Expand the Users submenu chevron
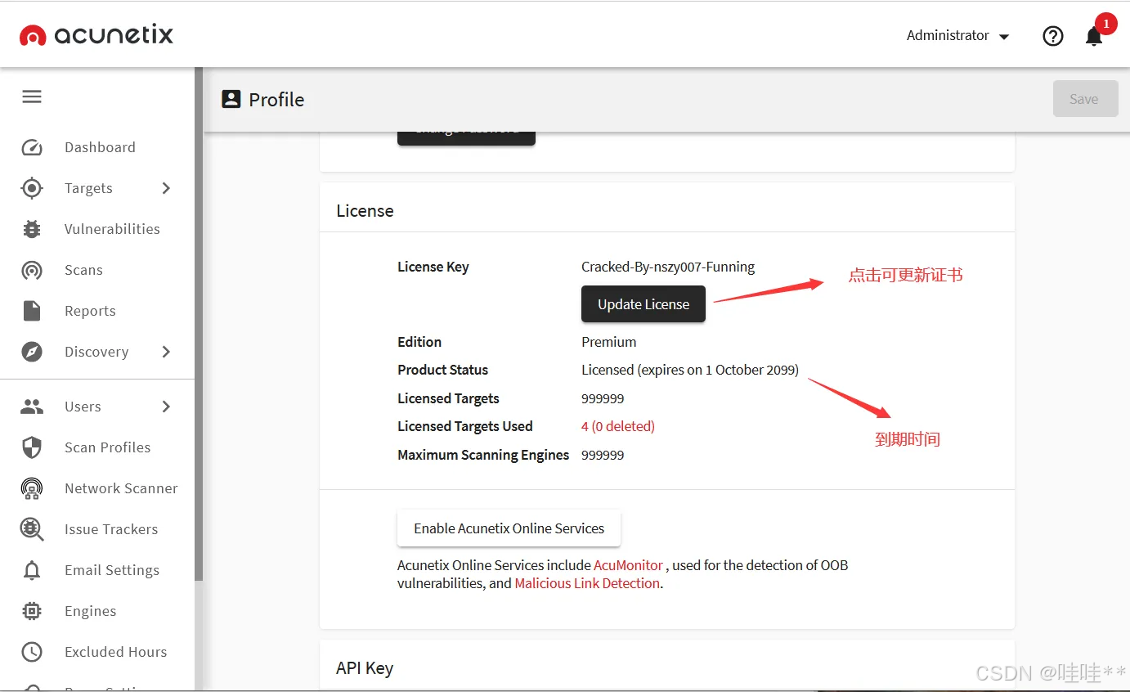This screenshot has width=1130, height=692. pos(166,407)
